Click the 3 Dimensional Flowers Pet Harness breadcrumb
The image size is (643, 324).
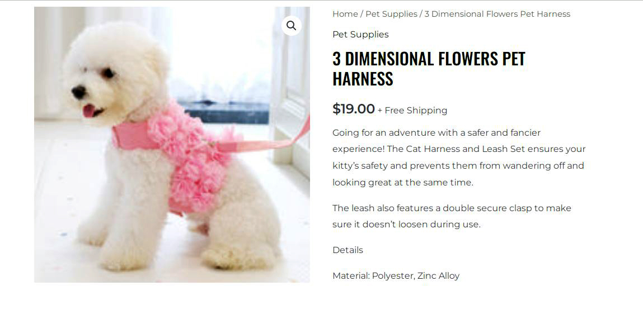[x=497, y=14]
